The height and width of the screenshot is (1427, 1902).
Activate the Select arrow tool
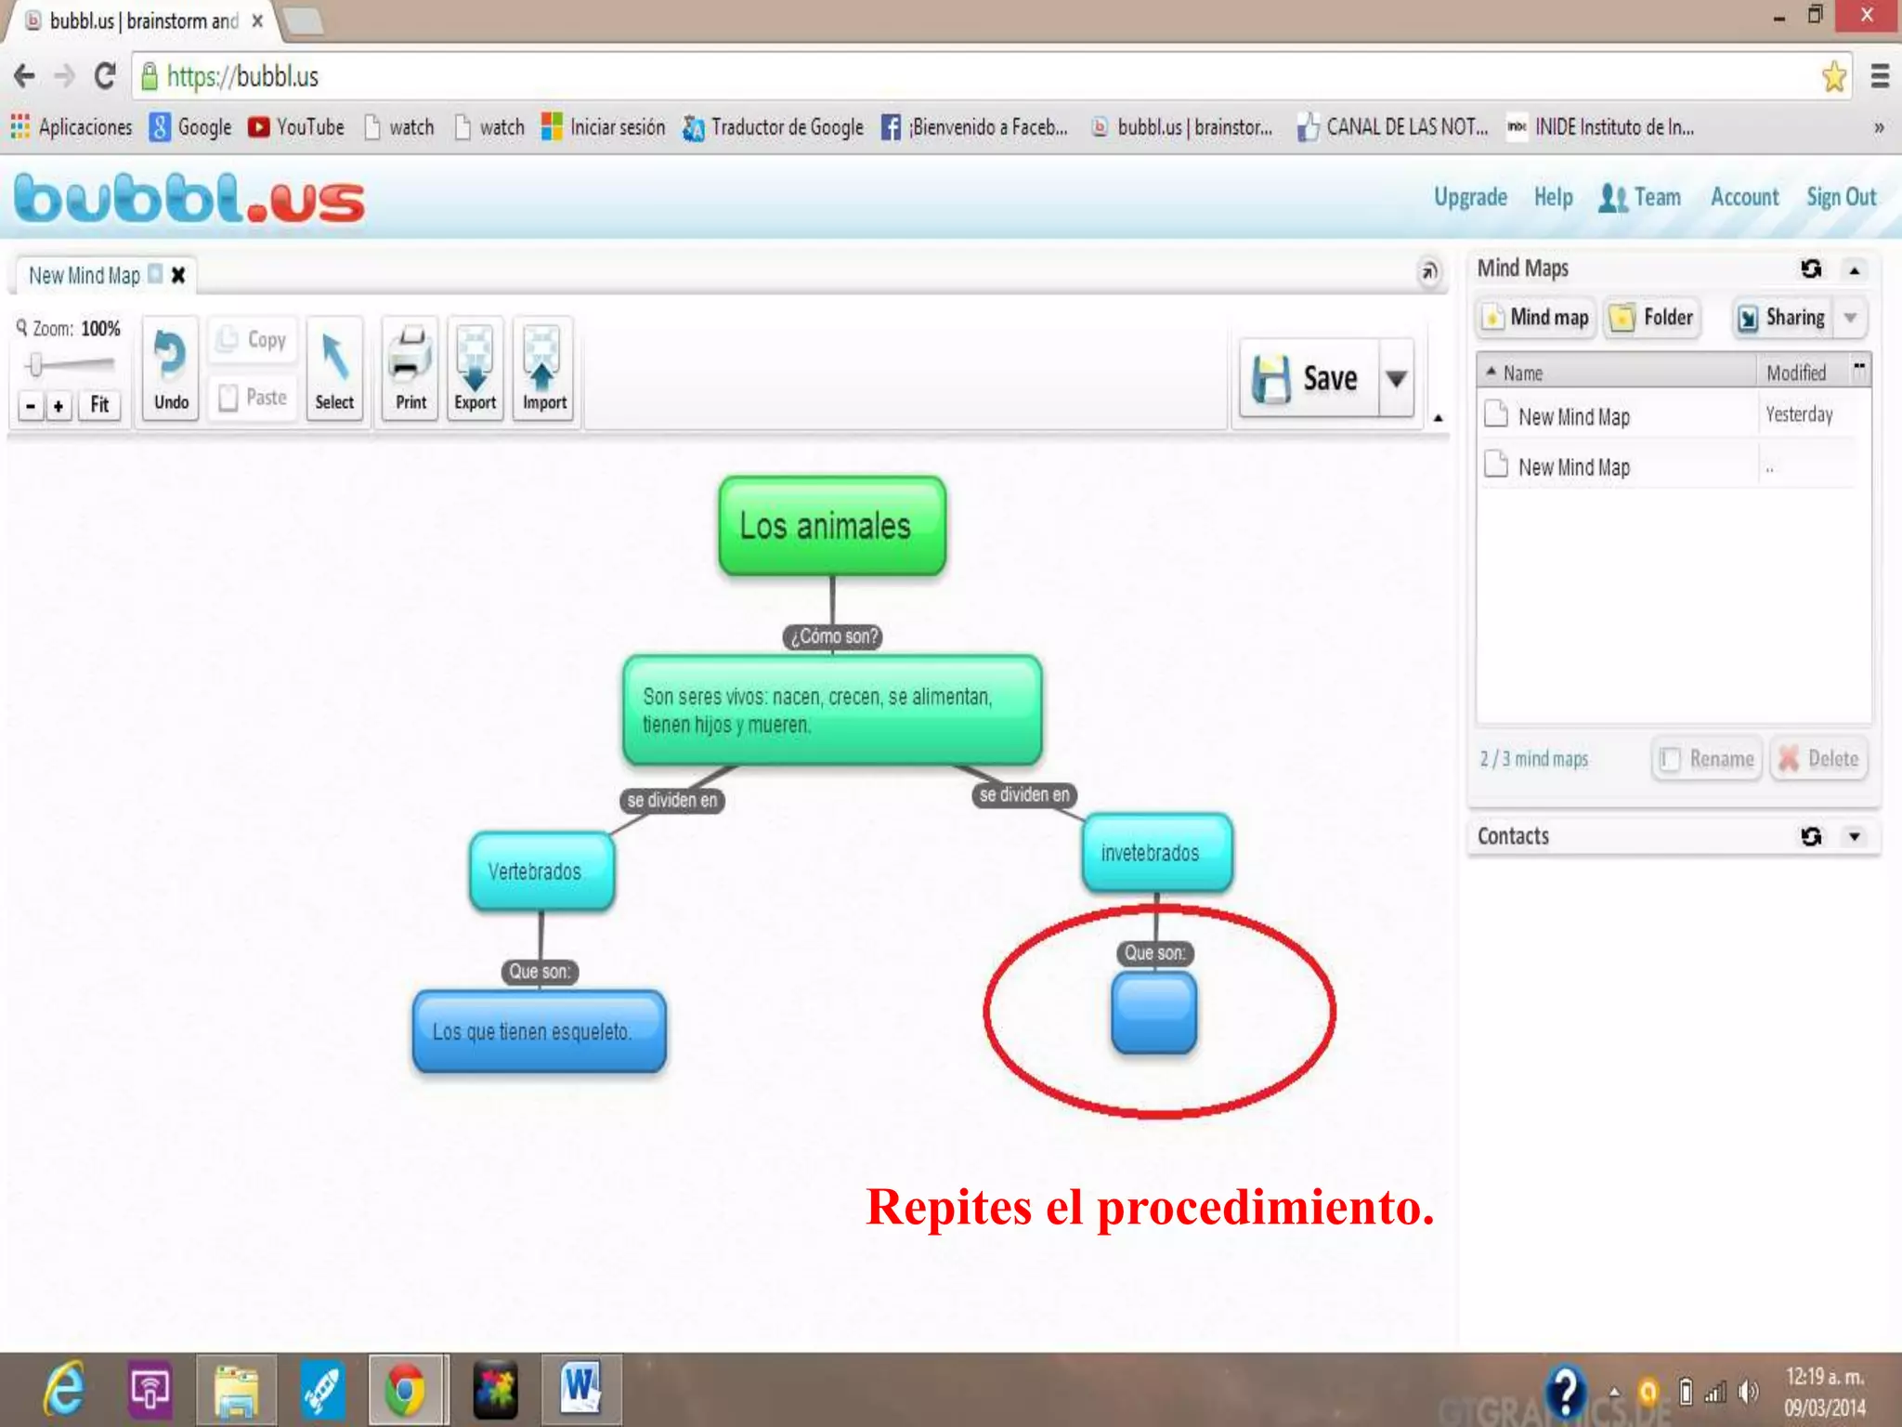[334, 369]
